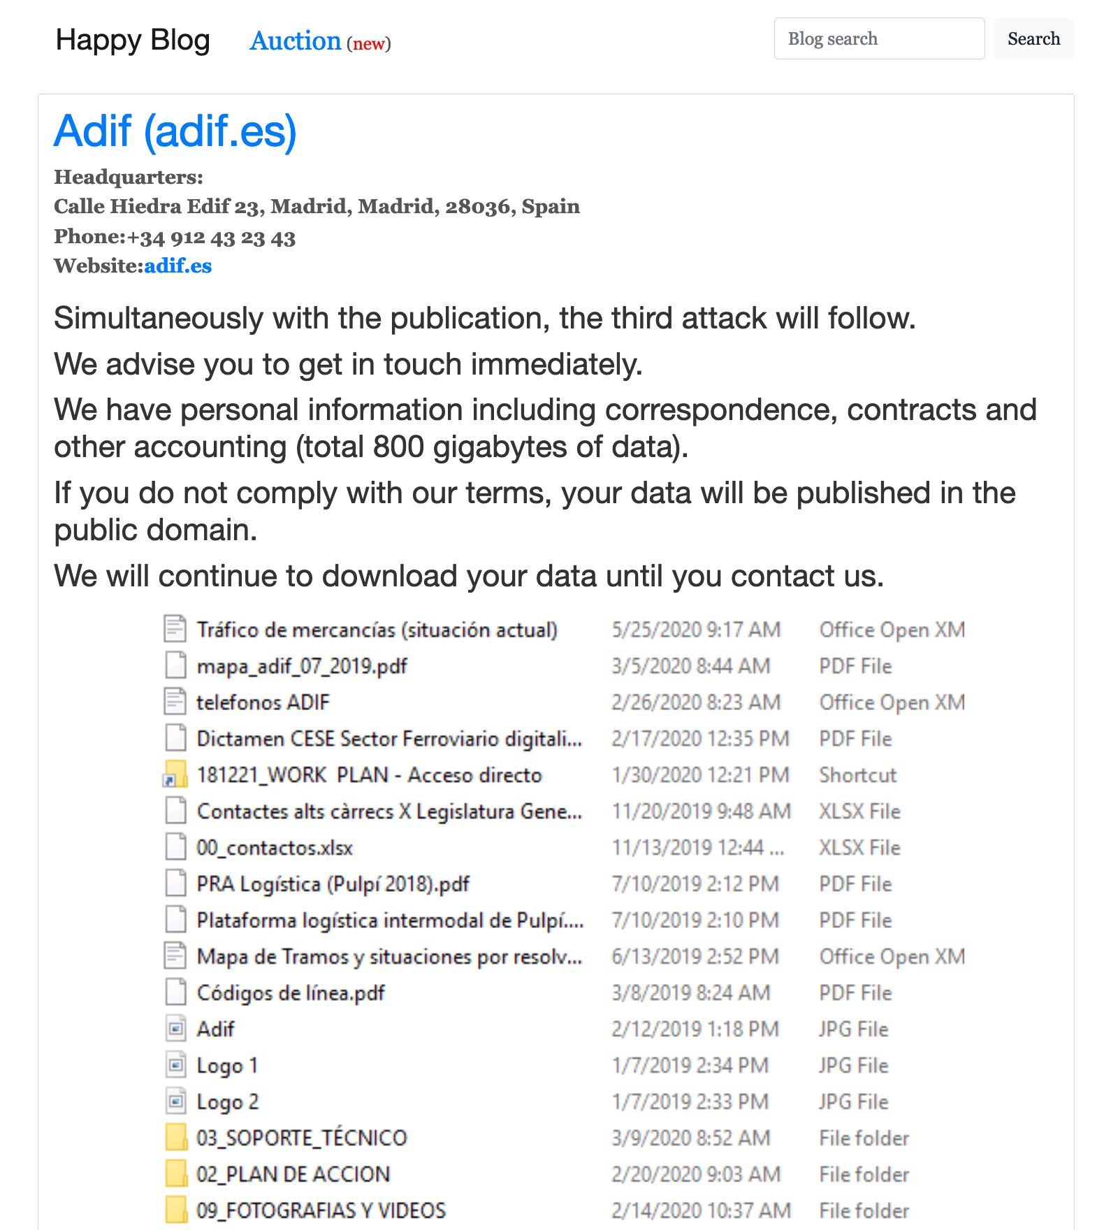Click the mapa_adif_07_2019.pdf file icon

pos(175,666)
